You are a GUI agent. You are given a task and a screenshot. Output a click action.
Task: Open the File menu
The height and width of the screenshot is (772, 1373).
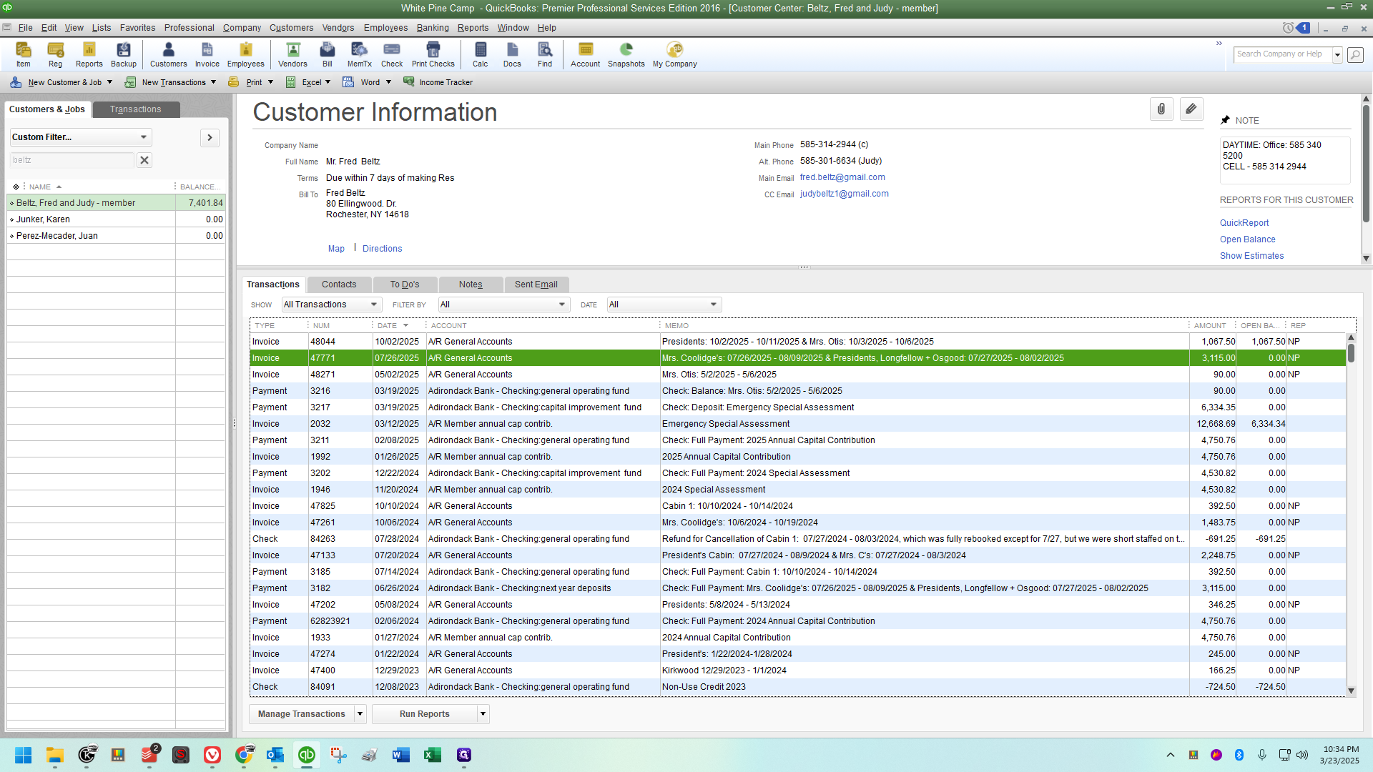pyautogui.click(x=25, y=28)
